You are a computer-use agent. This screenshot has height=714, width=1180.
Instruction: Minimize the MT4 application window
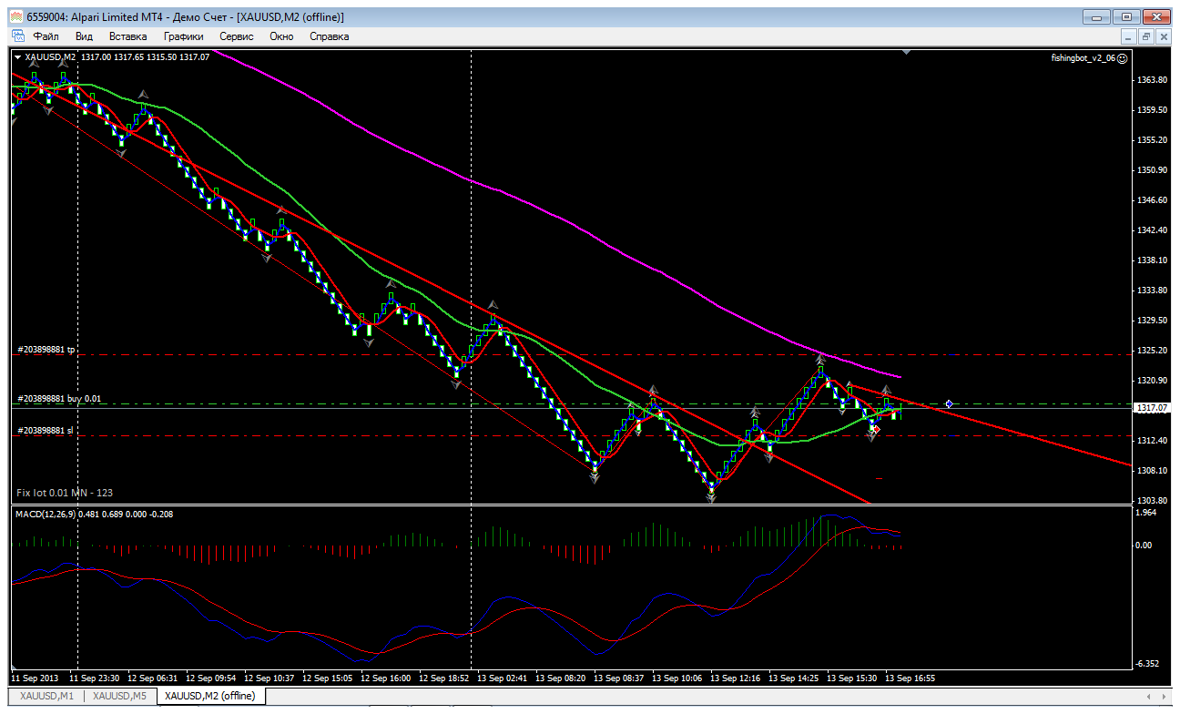(x=1098, y=16)
